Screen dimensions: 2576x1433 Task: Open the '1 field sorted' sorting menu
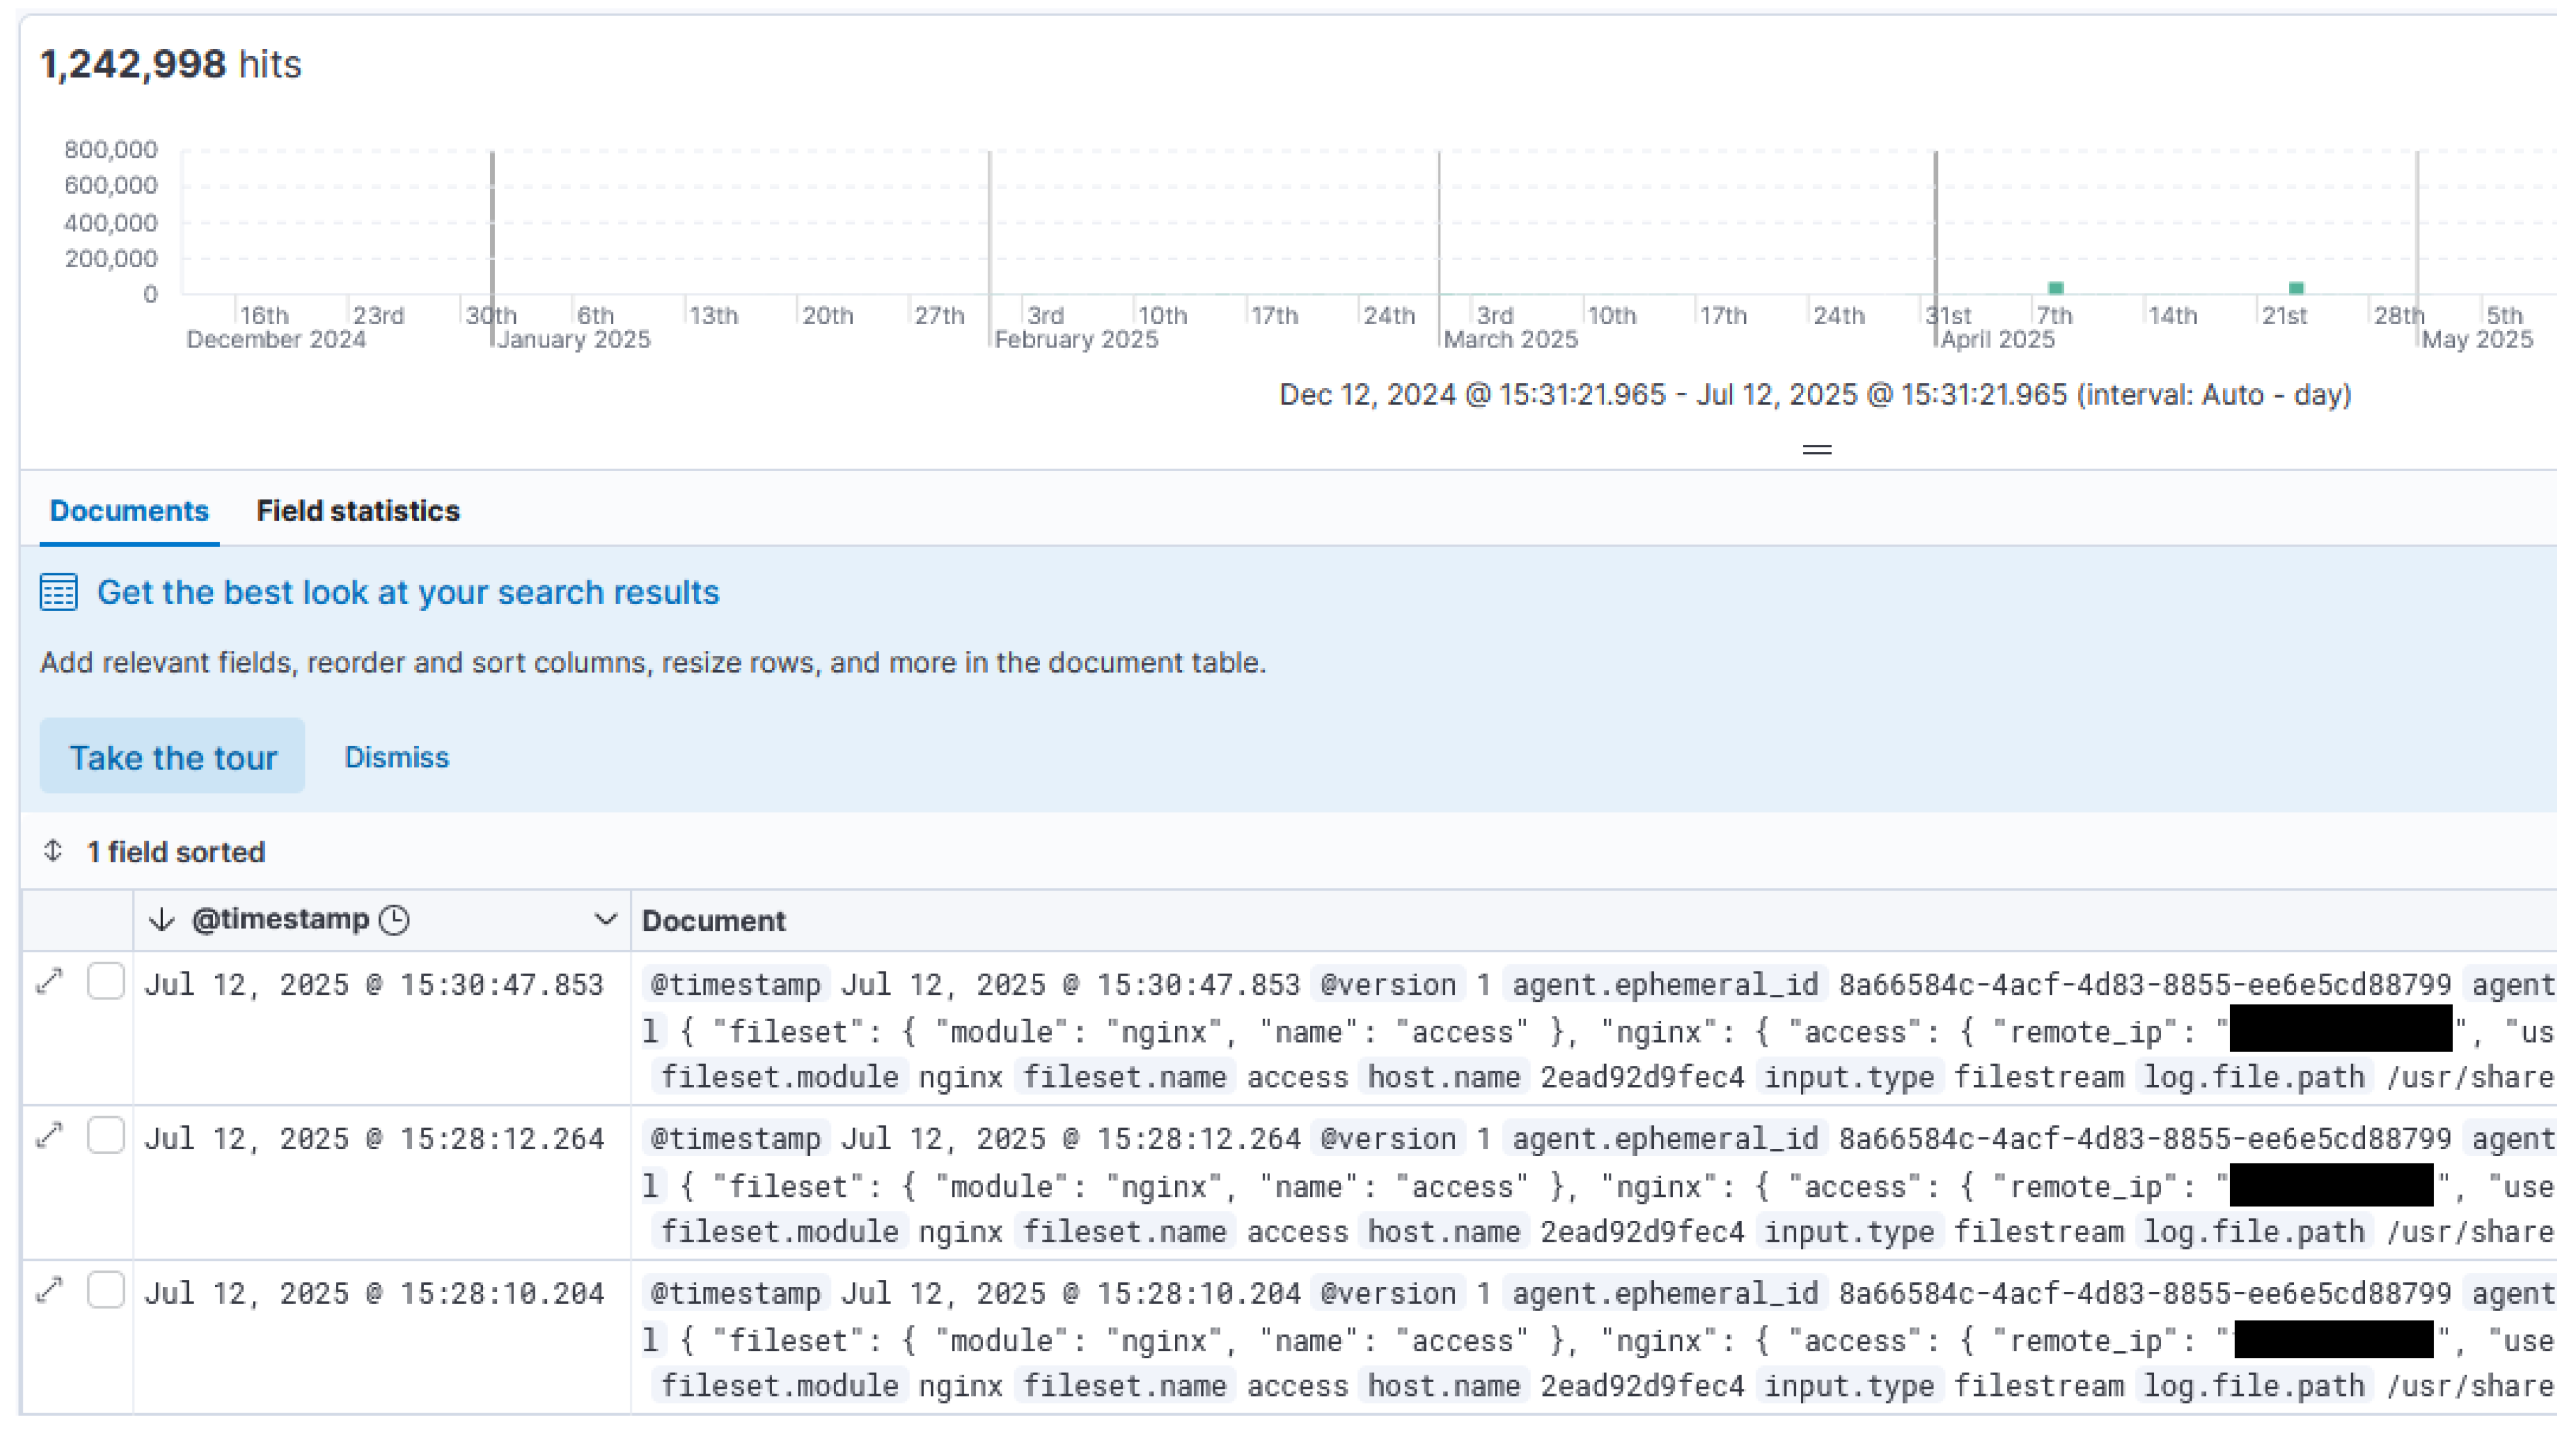pyautogui.click(x=176, y=853)
